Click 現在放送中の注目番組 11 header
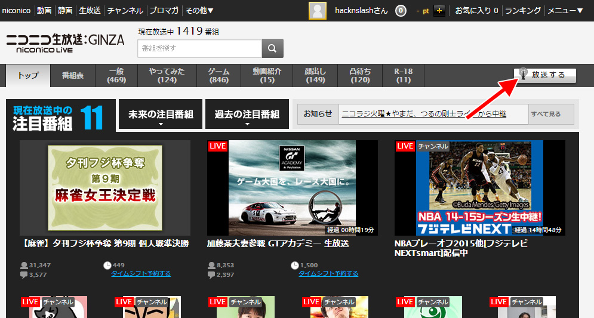The height and width of the screenshot is (318, 594). click(x=61, y=117)
